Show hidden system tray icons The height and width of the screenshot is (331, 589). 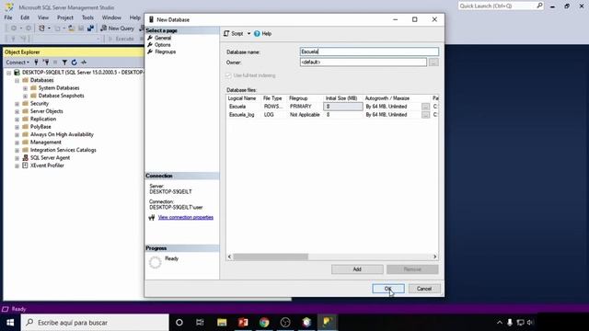(x=499, y=323)
